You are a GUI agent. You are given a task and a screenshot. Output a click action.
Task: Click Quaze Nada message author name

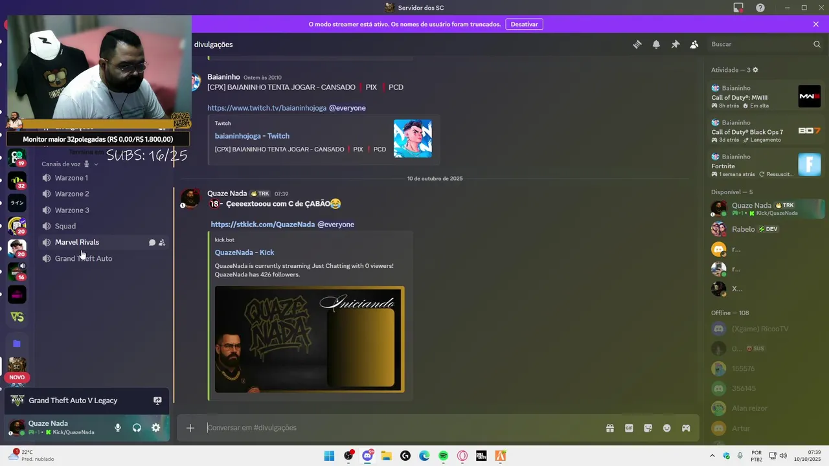tap(227, 194)
